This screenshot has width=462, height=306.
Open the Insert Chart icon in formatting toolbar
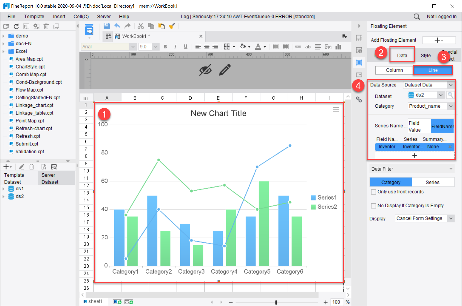pyautogui.click(x=338, y=47)
